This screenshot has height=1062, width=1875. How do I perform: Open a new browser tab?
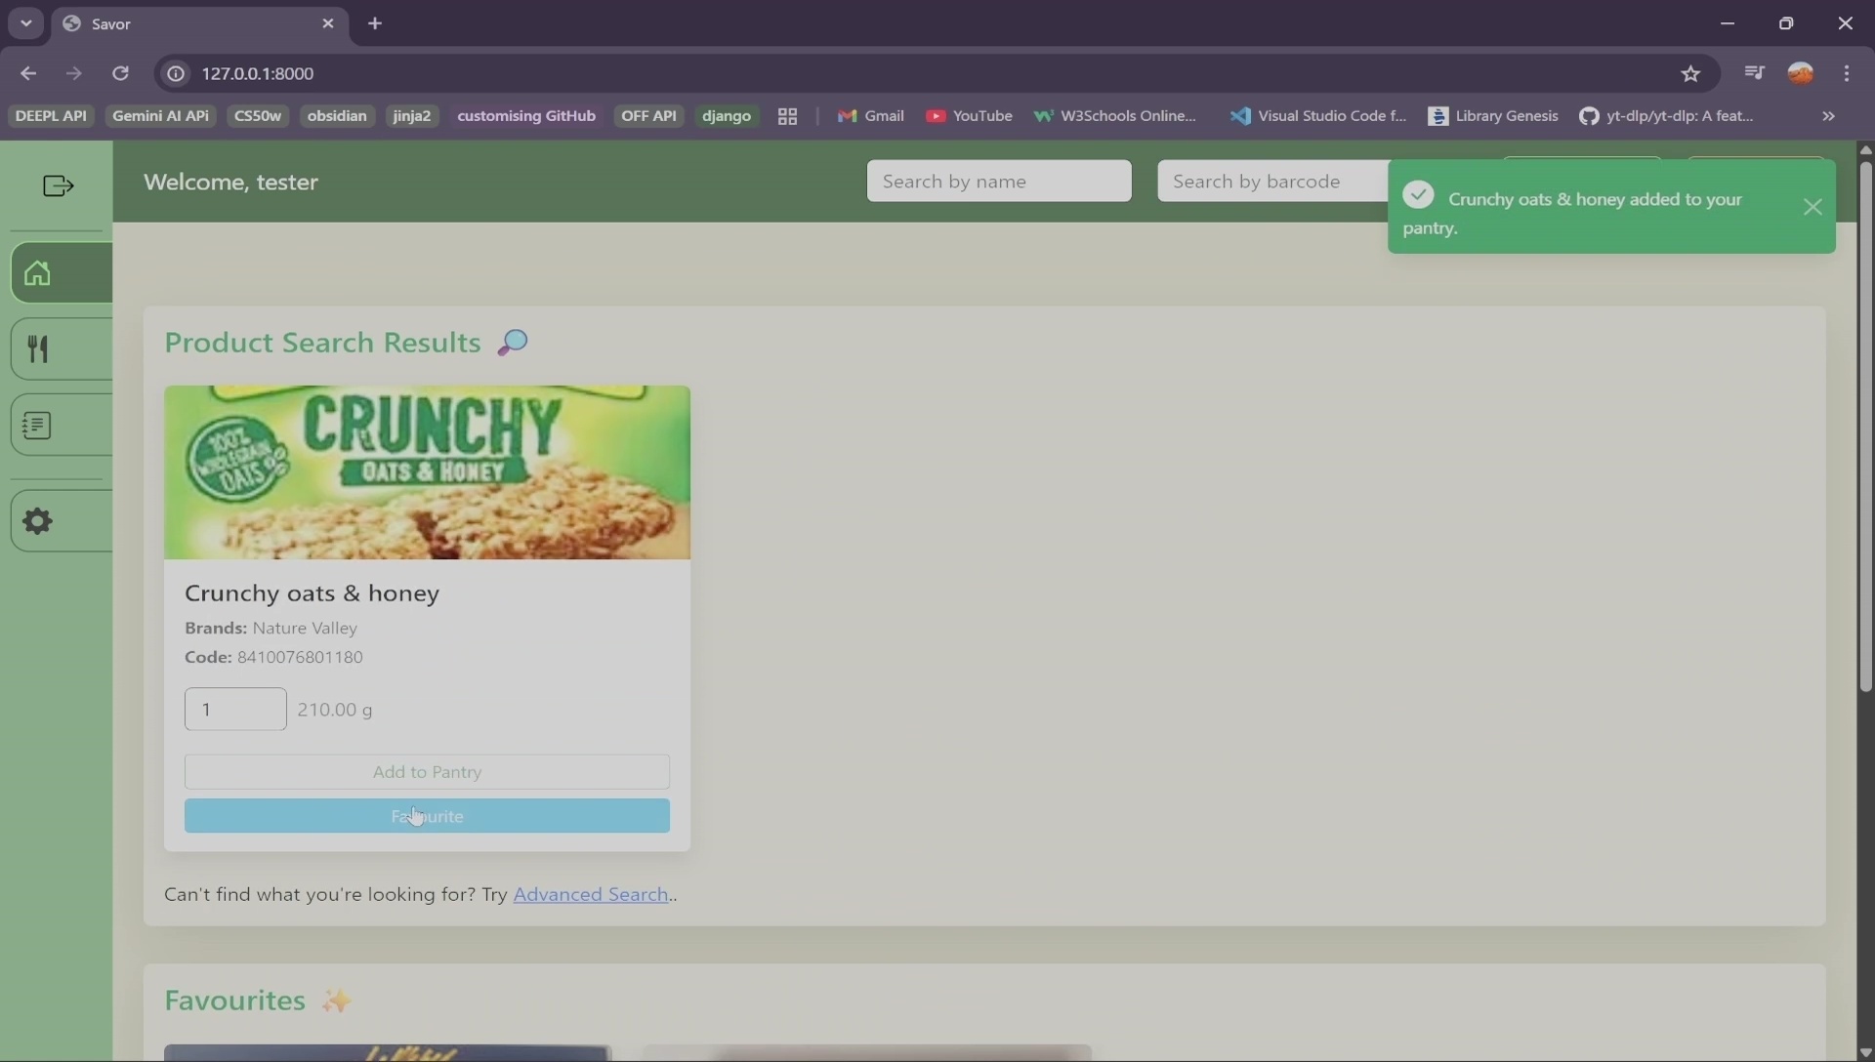[x=375, y=23]
